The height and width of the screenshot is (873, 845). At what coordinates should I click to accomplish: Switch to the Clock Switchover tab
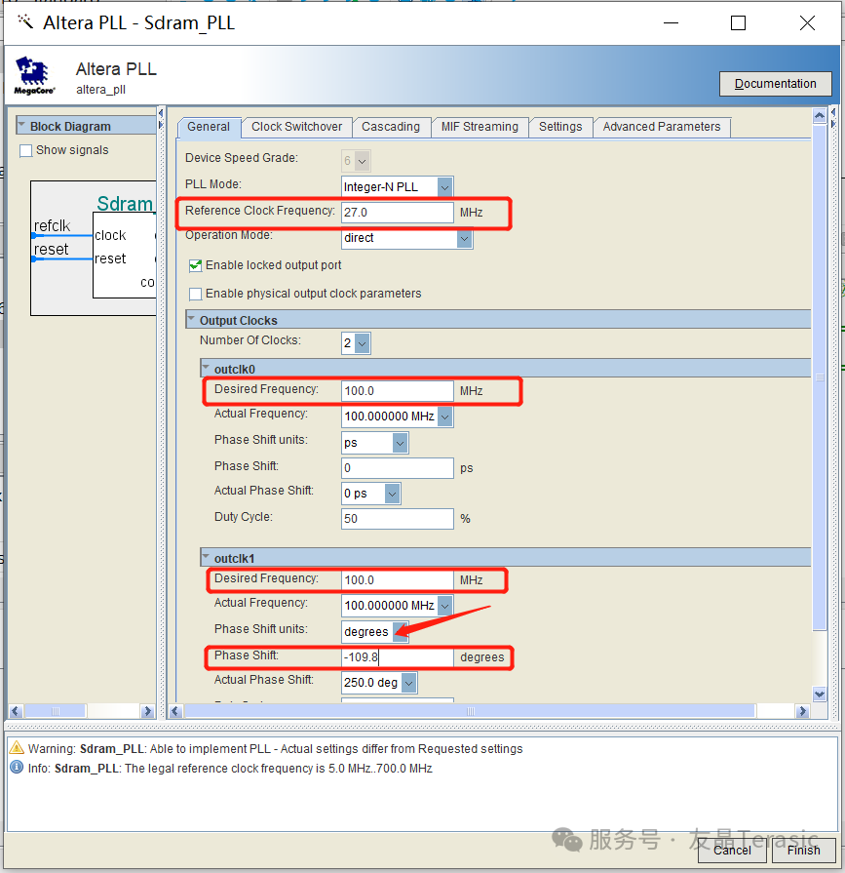point(296,127)
